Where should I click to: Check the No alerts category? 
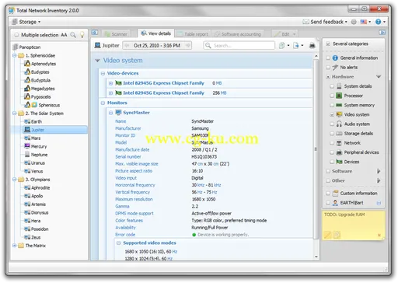click(328, 68)
